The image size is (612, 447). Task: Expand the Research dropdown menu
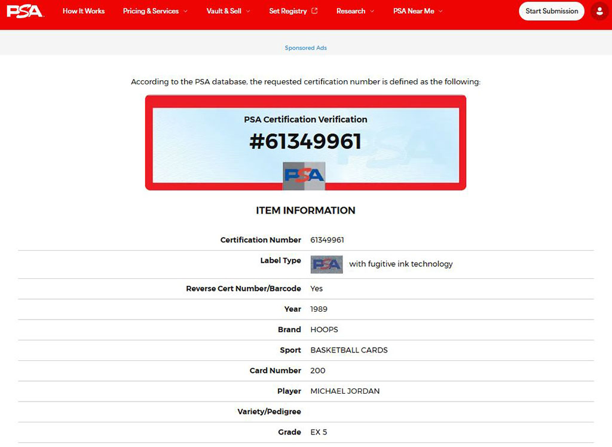[355, 11]
